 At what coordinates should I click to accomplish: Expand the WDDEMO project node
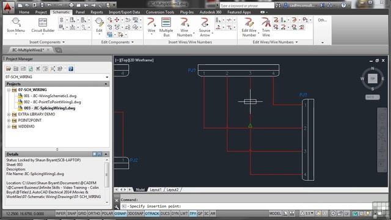tap(9, 127)
